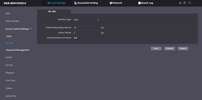Click the user account icon
The image size is (202, 100).
(x=180, y=3)
